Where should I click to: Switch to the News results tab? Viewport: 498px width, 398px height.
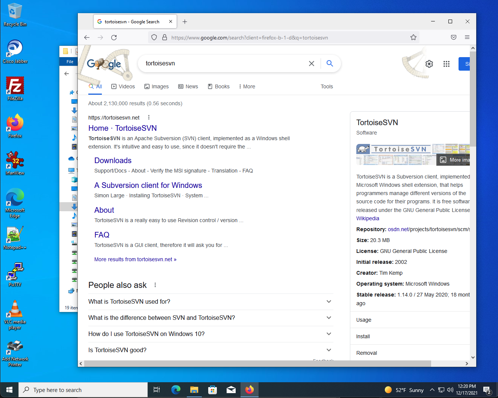[x=188, y=86]
